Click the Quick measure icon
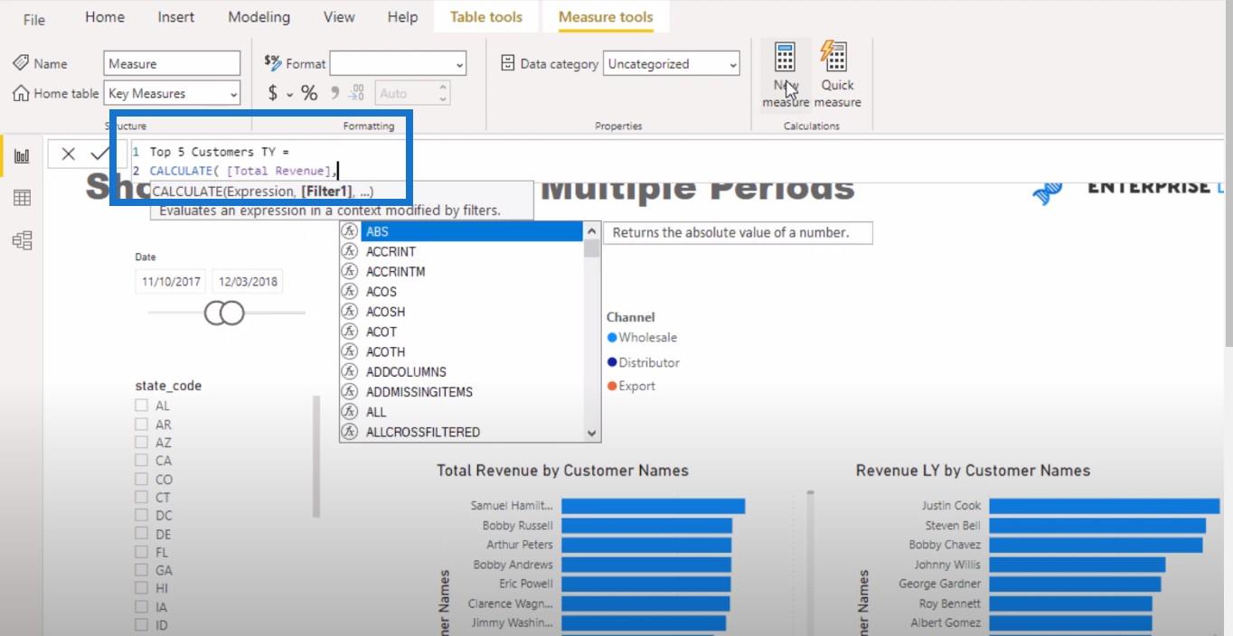 (835, 56)
